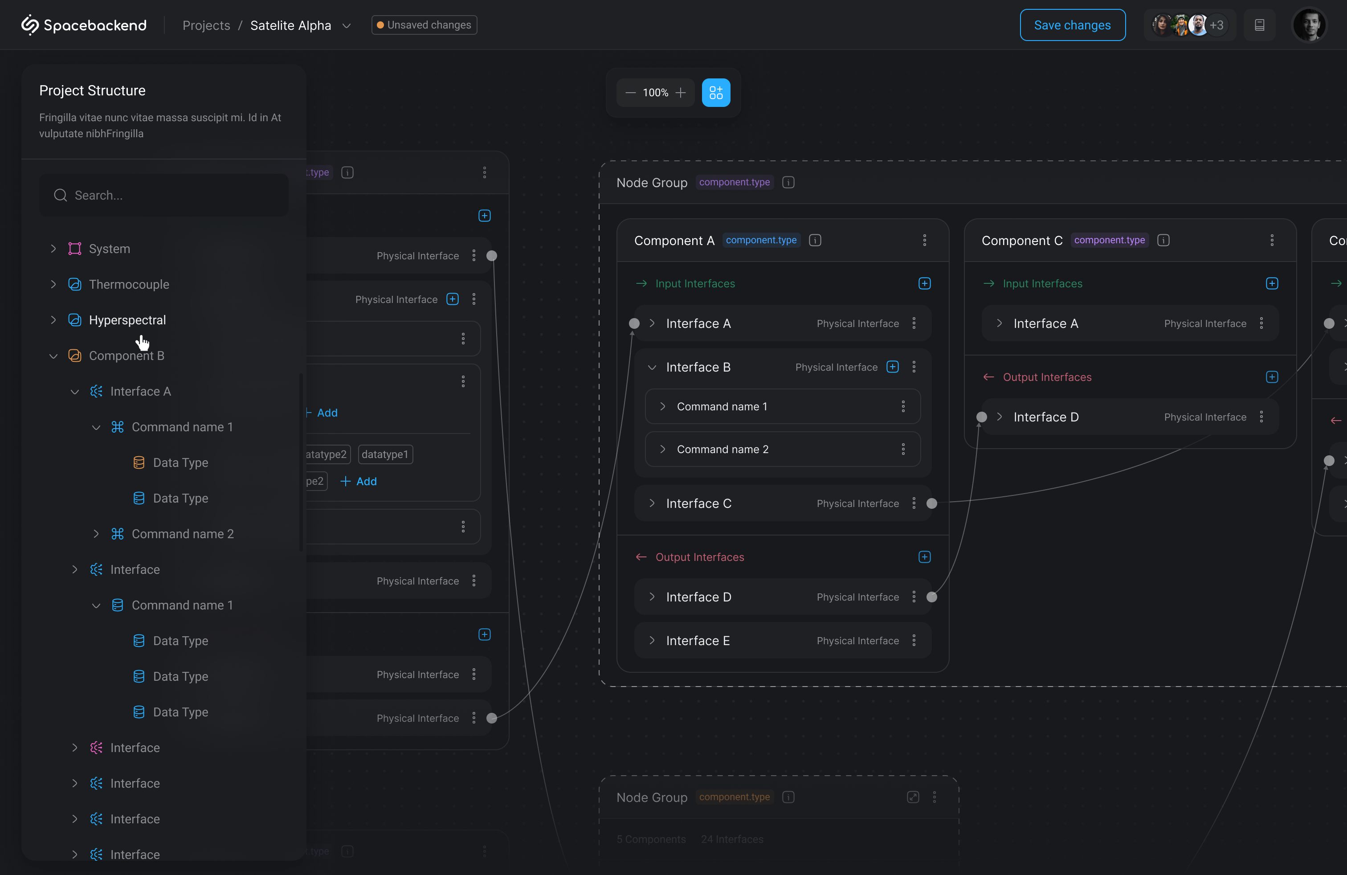
Task: Open Satelite Alpha project dropdown
Action: [x=347, y=25]
